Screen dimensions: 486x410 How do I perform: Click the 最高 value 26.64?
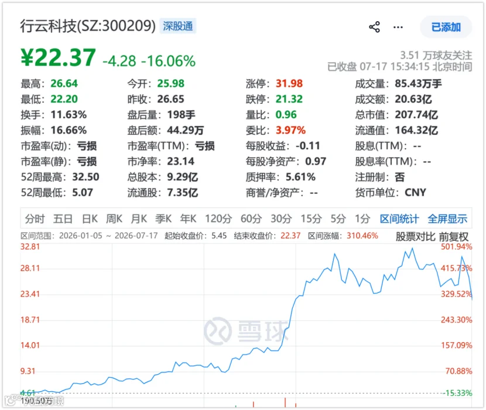click(64, 83)
